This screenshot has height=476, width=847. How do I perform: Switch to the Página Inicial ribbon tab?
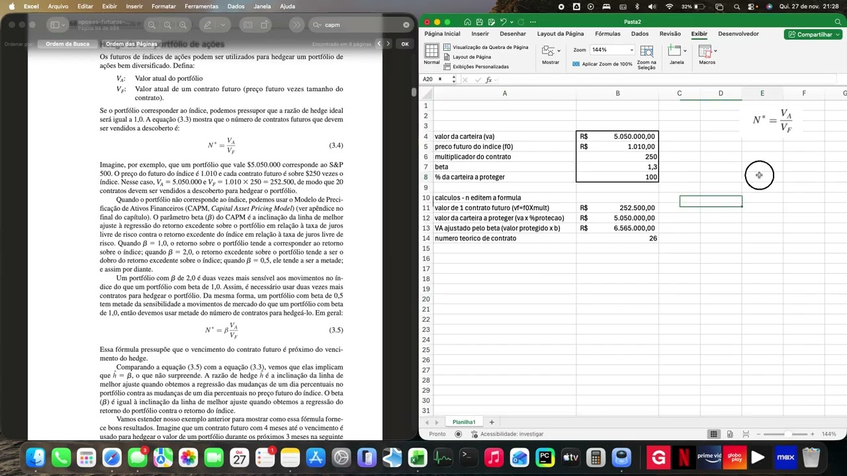pyautogui.click(x=442, y=34)
